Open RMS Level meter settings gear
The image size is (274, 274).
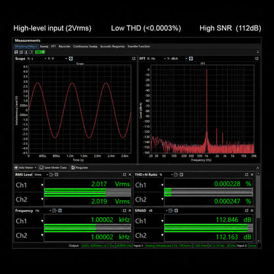pyautogui.click(x=57, y=175)
